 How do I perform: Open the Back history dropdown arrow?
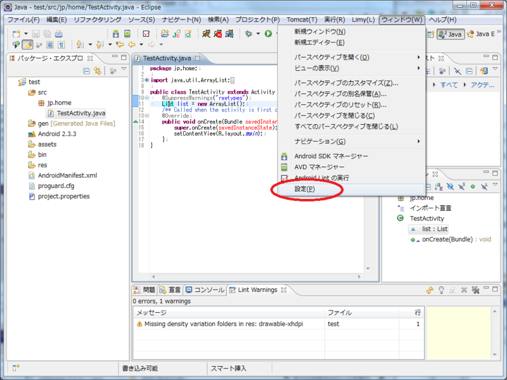141,44
